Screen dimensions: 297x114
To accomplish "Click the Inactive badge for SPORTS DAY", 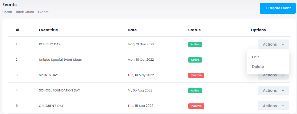I will (196, 75).
